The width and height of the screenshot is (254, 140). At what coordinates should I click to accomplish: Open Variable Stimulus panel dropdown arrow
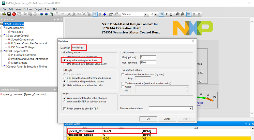click(55, 90)
